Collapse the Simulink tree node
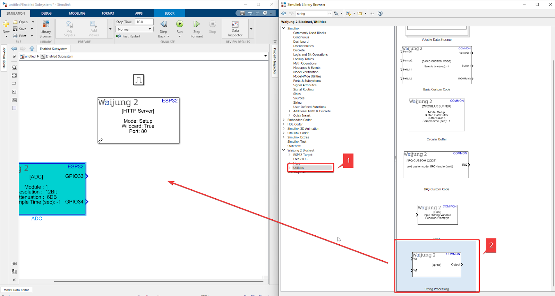Viewport: 555px width, 296px height. (x=284, y=28)
